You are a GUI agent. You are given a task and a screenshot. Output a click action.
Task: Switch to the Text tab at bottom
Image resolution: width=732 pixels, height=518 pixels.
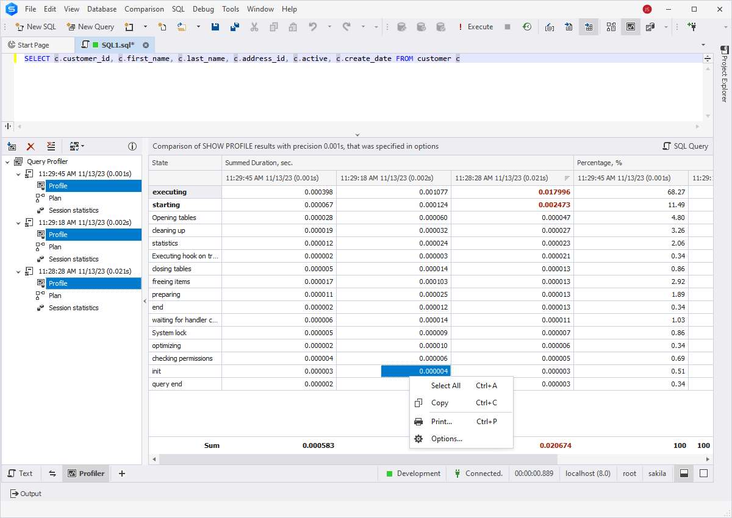21,473
